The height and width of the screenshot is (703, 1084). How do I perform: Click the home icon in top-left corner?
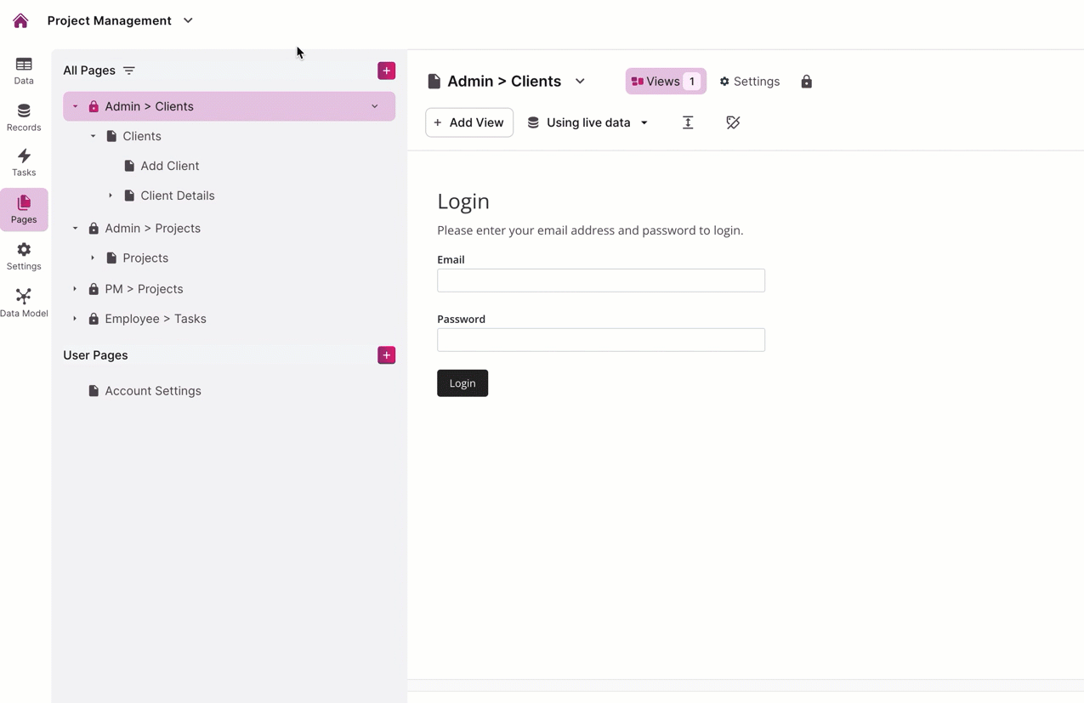pyautogui.click(x=20, y=20)
